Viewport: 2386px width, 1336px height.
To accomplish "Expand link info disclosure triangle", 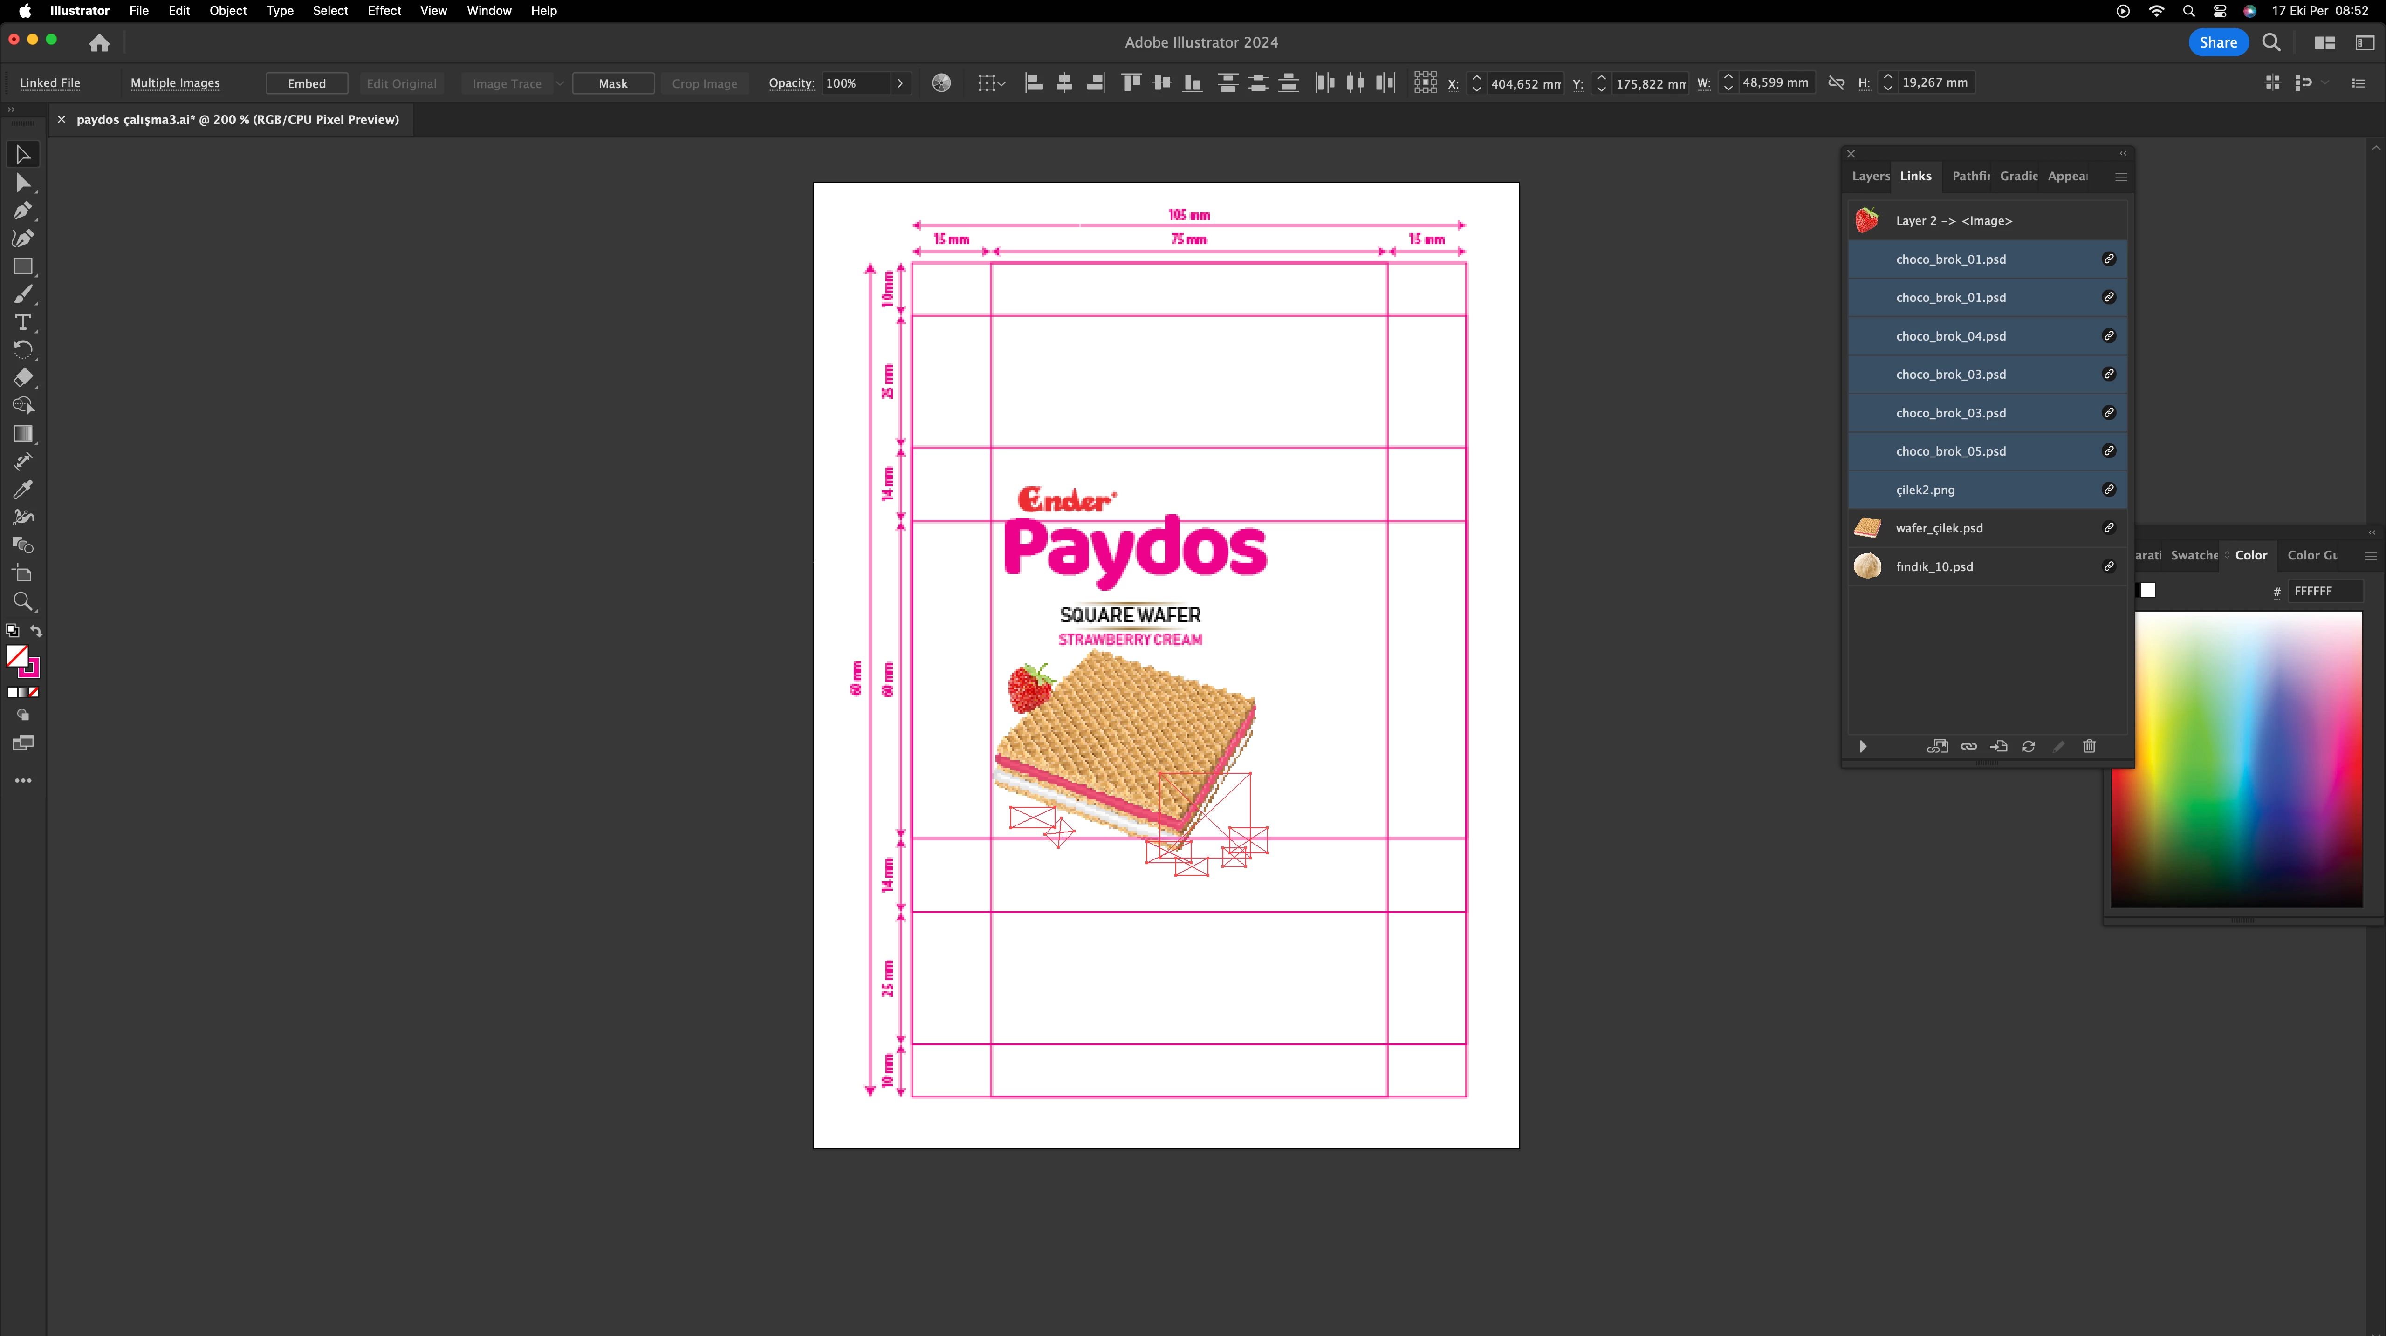I will tap(1863, 746).
